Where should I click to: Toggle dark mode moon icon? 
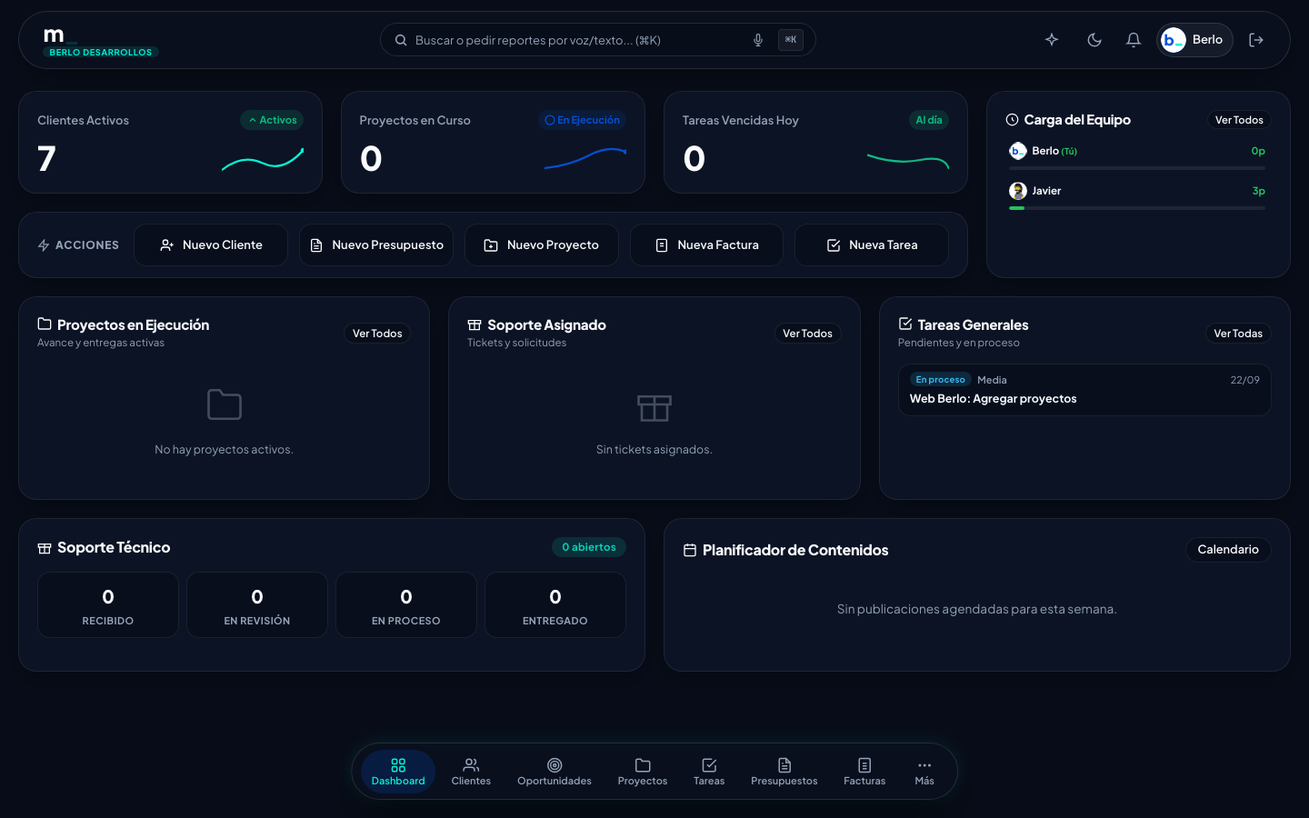click(x=1094, y=40)
